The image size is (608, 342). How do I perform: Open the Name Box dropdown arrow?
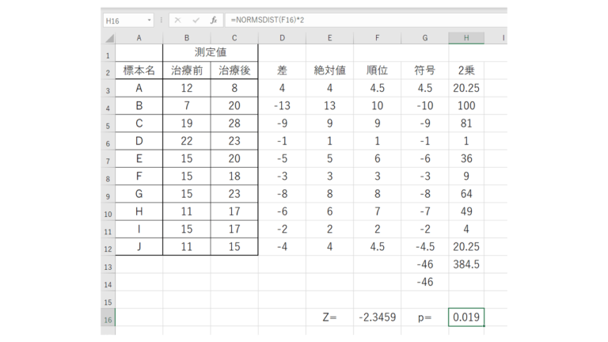pyautogui.click(x=150, y=20)
